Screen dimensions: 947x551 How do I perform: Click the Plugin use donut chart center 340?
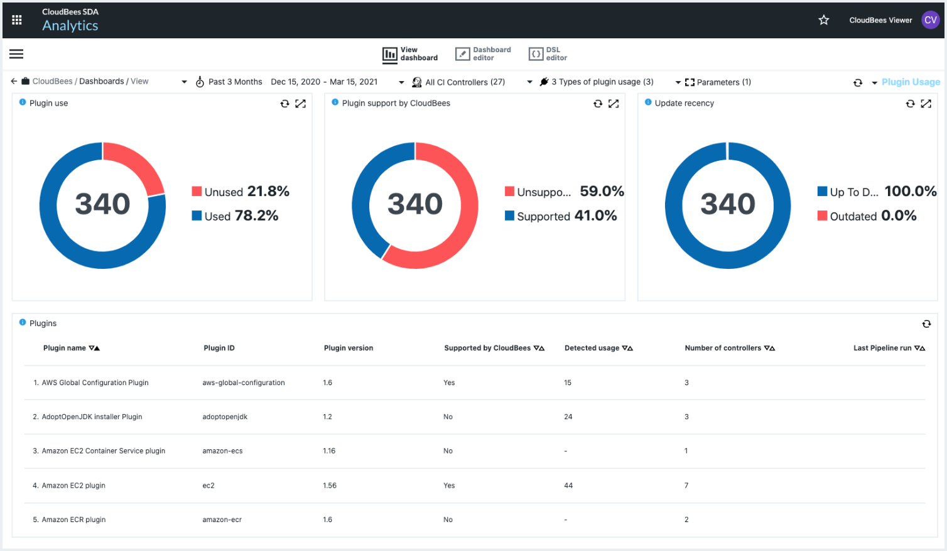(102, 204)
